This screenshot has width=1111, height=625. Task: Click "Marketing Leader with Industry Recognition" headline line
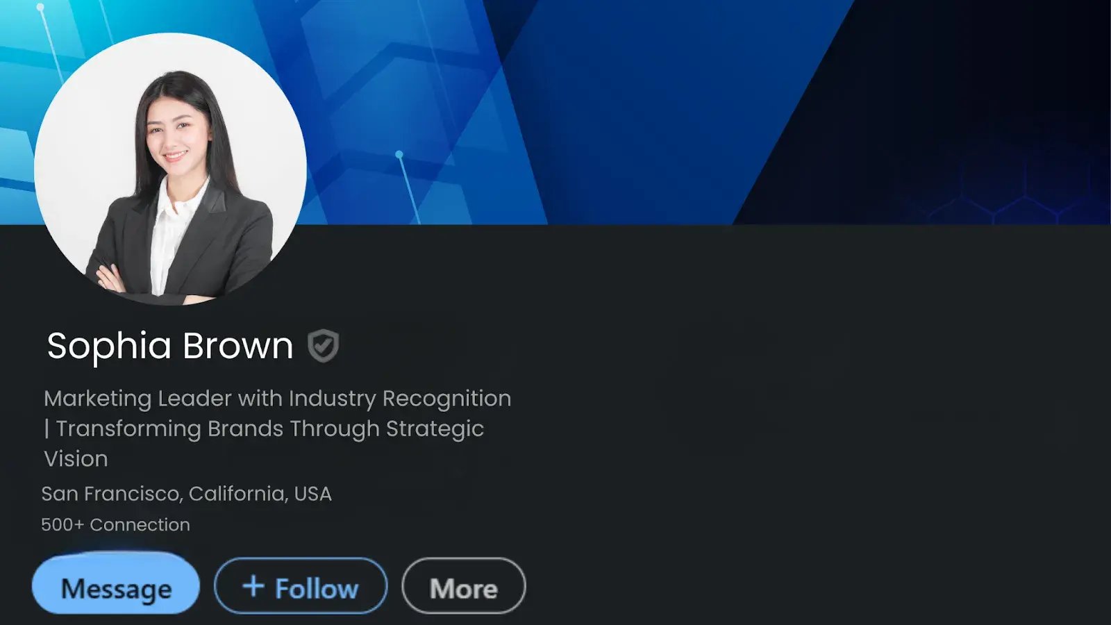point(277,399)
